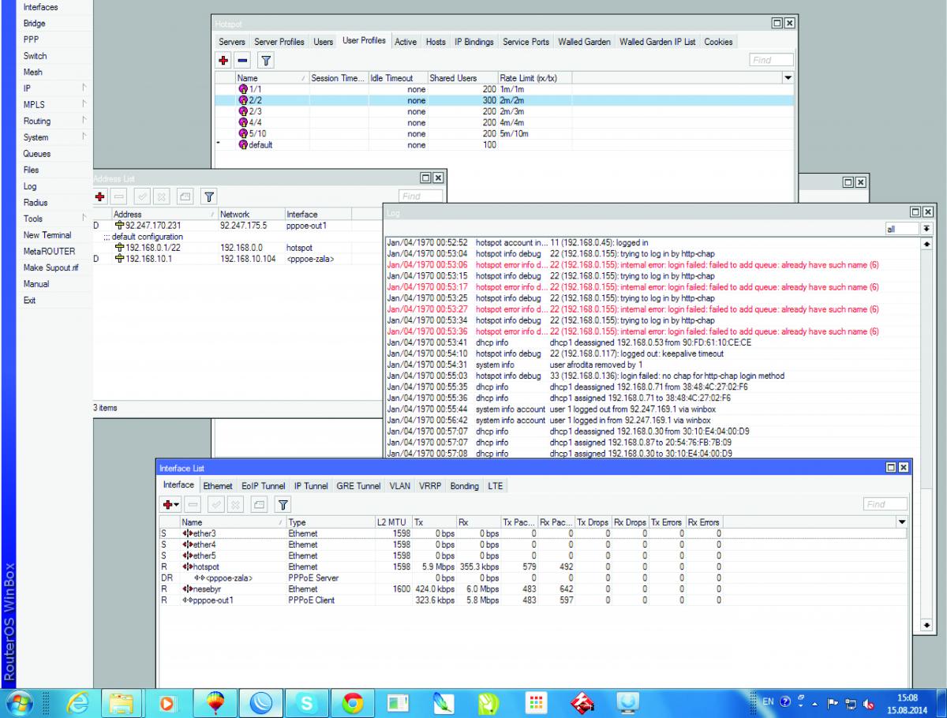This screenshot has width=947, height=718.
Task: Click the comment icon in Interface List toolbar
Action: tap(257, 504)
